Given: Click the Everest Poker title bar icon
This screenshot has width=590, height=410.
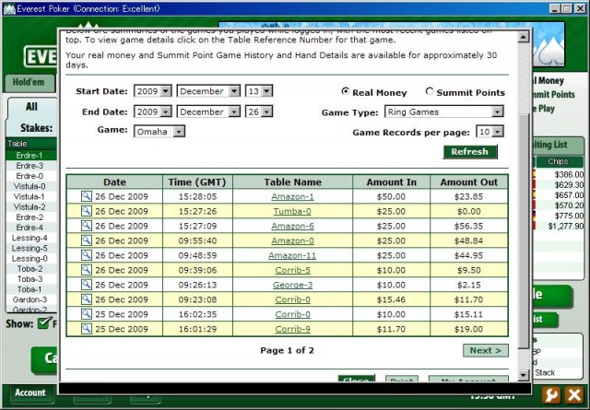Looking at the screenshot, I should (x=9, y=8).
